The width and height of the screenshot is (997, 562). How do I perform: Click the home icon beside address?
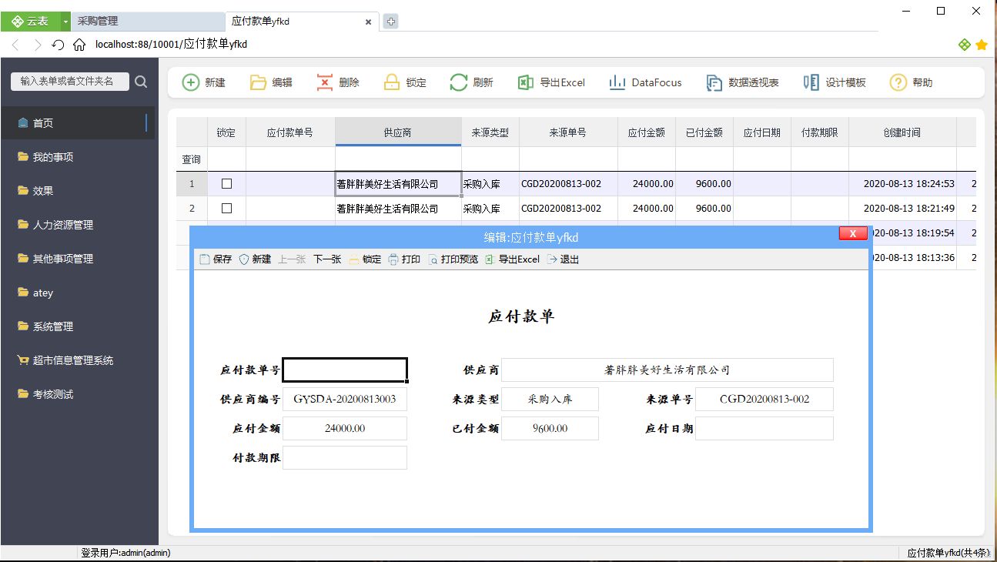coord(79,45)
